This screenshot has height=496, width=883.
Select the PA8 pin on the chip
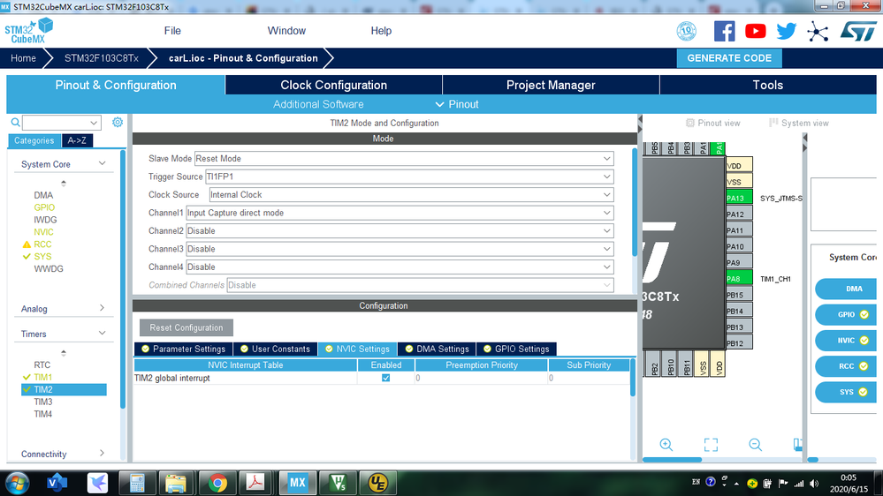pos(739,278)
